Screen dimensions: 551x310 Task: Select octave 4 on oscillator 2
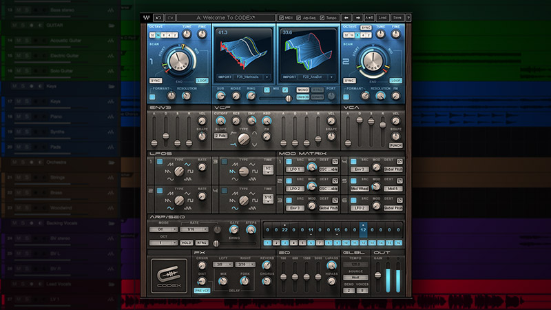pyautogui.click(x=363, y=35)
